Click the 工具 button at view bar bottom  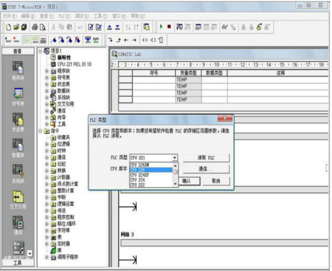[x=18, y=263]
